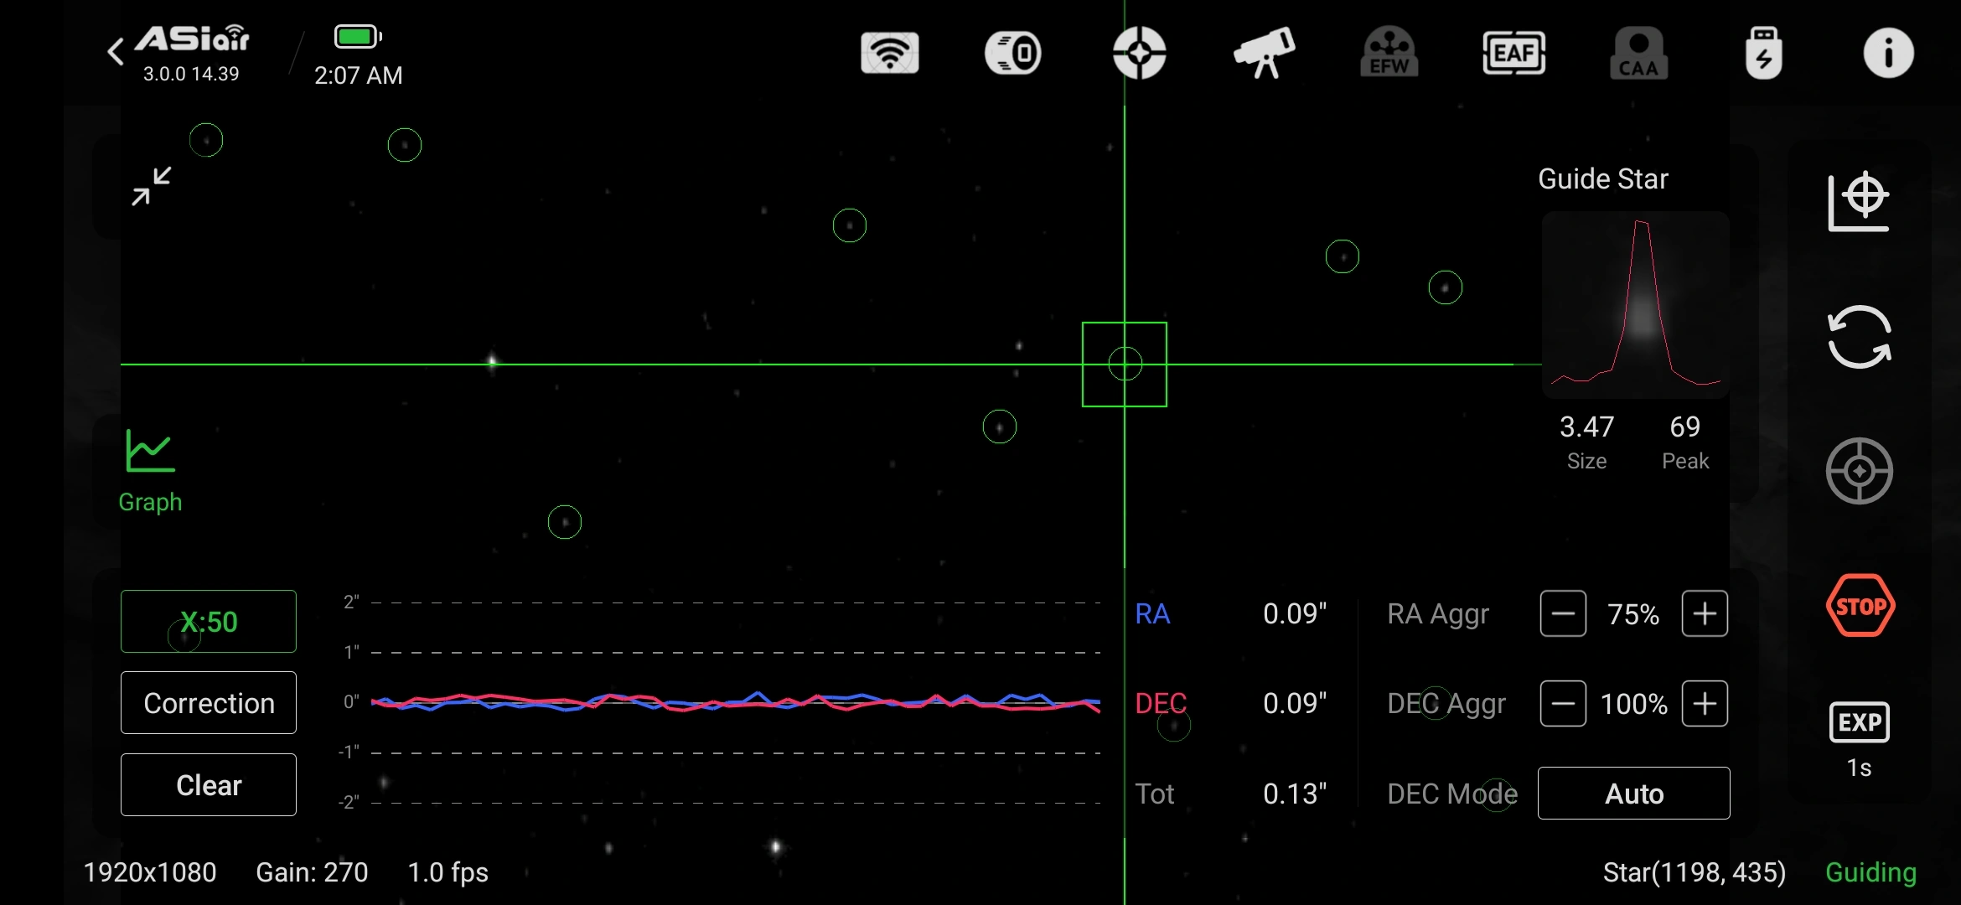
Task: Tap the green Guiding status text
Action: tap(1870, 872)
